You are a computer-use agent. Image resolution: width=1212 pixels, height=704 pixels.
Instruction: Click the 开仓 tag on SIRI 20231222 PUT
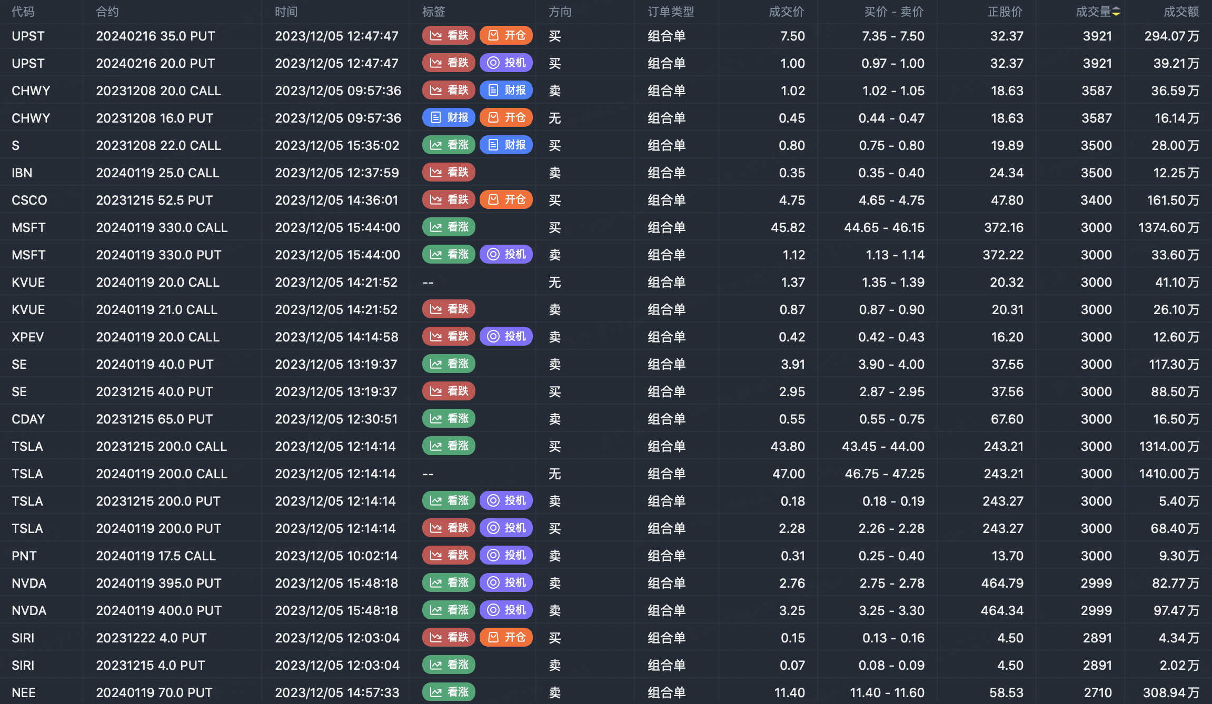[506, 637]
